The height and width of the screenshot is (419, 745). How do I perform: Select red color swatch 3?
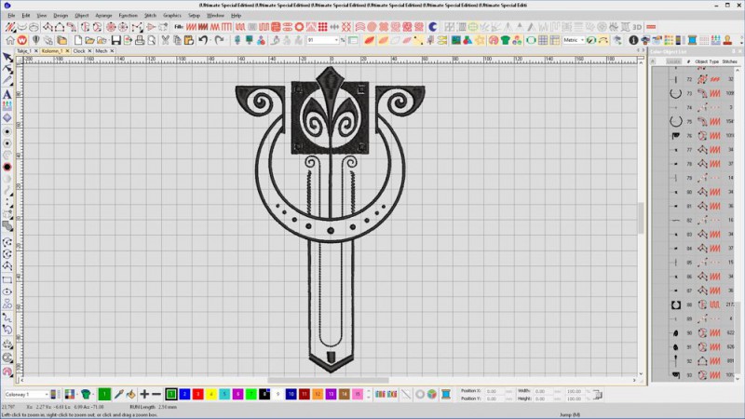tap(198, 394)
